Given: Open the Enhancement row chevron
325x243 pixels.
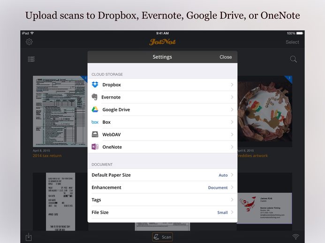Looking at the screenshot, I should [232, 187].
